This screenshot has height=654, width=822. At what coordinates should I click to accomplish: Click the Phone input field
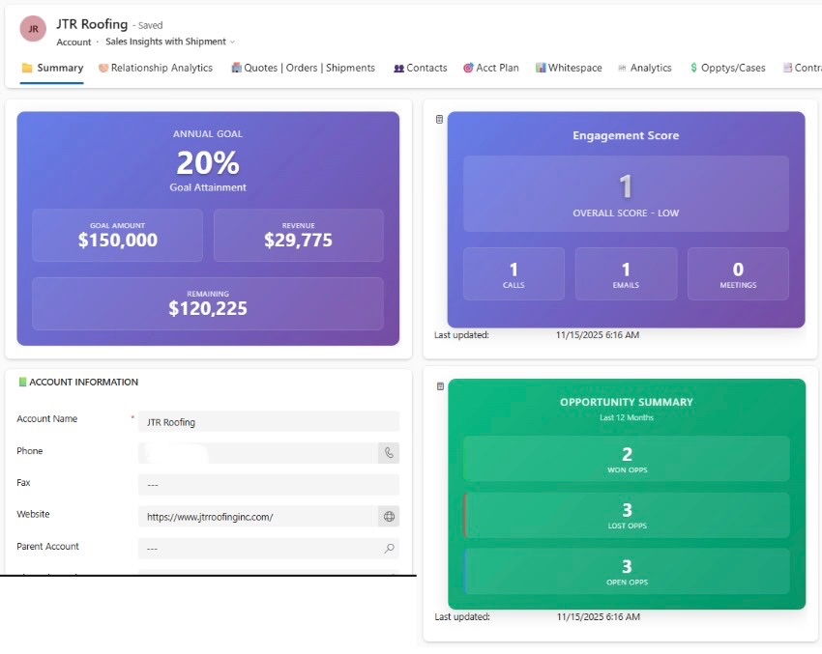click(x=258, y=453)
